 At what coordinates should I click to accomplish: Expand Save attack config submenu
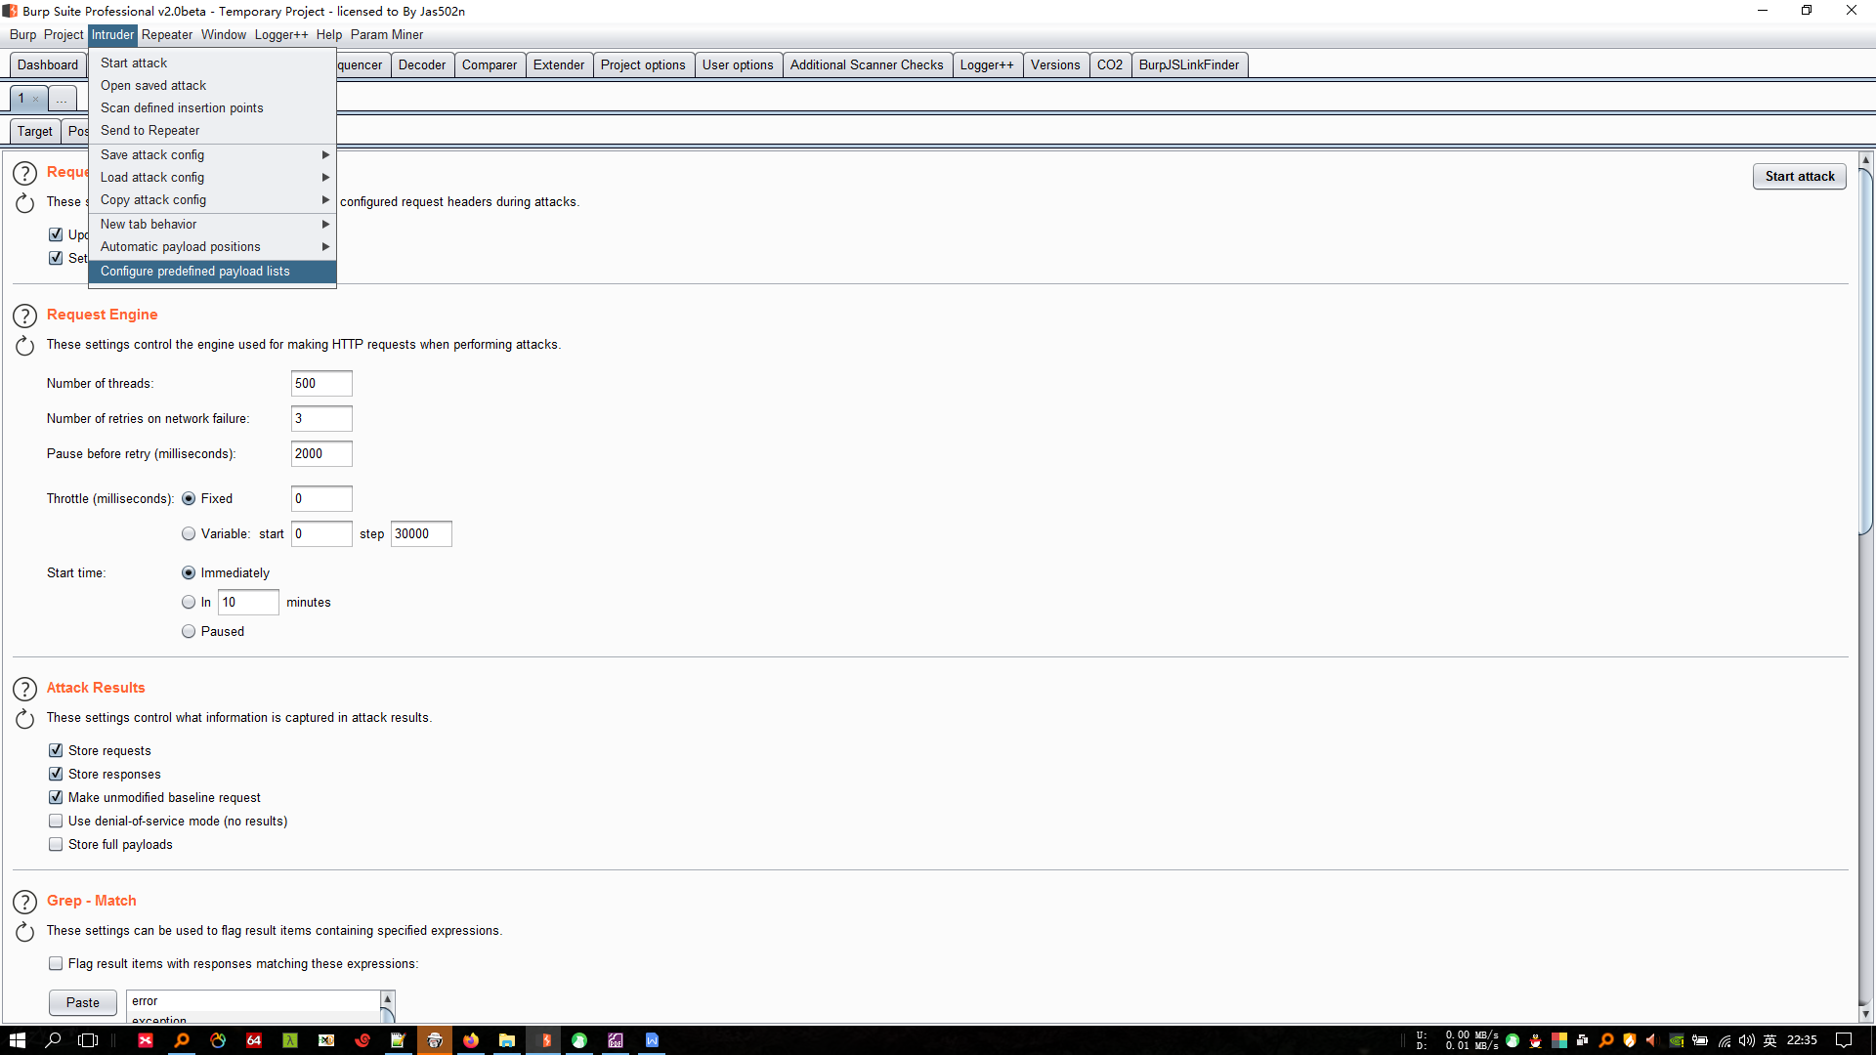(212, 155)
